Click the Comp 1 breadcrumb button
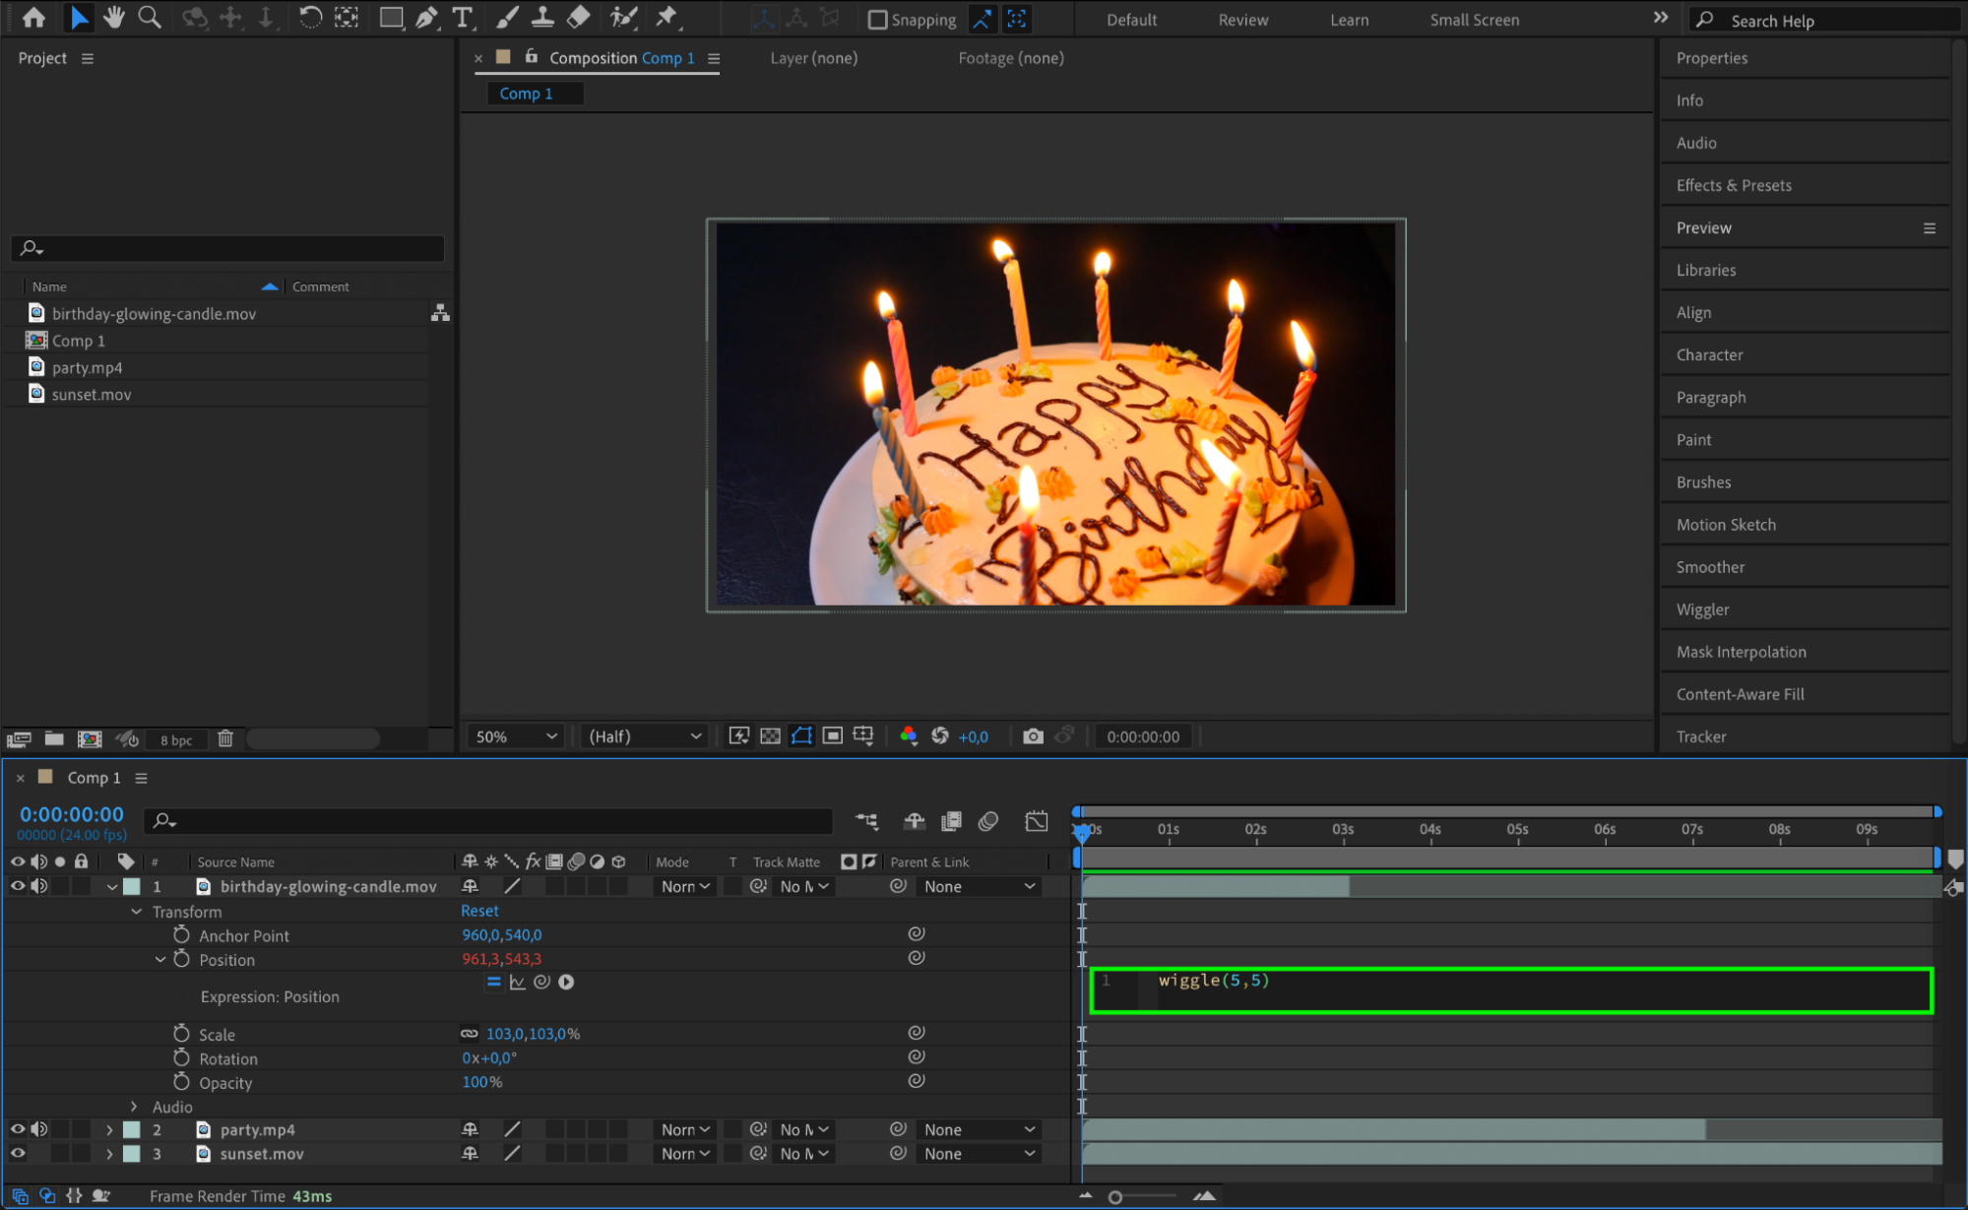1968x1210 pixels. tap(526, 94)
